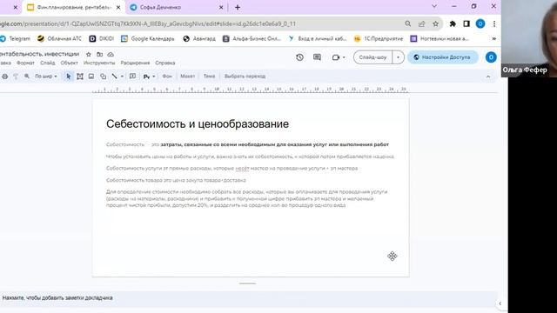557x313 pixels.
Task: Click the browser address bar URL
Action: pos(147,23)
